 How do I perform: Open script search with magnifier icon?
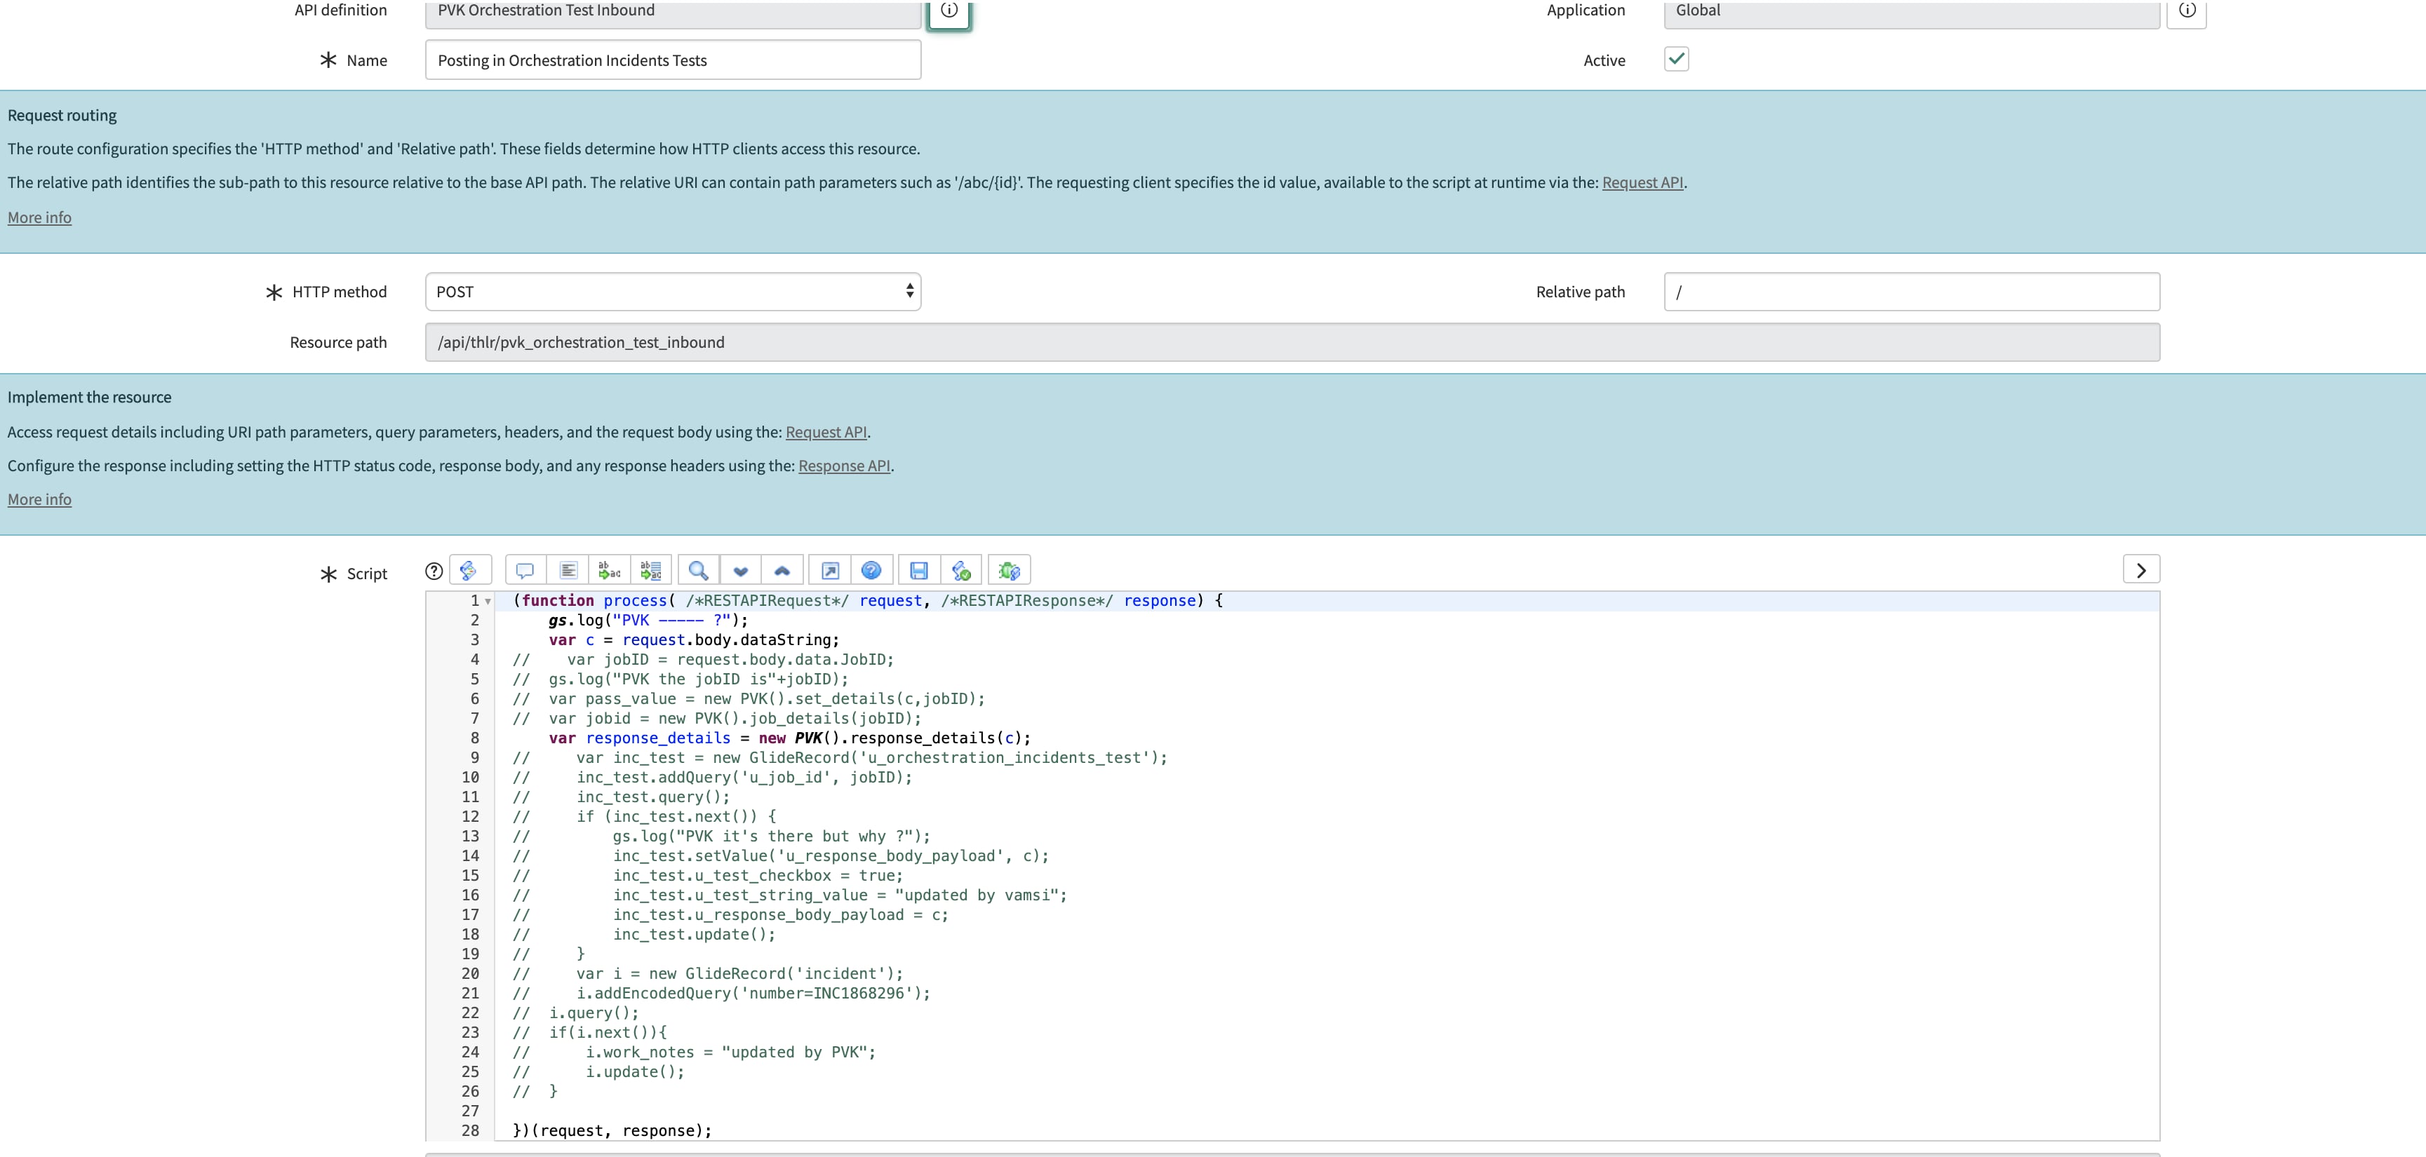coord(698,571)
